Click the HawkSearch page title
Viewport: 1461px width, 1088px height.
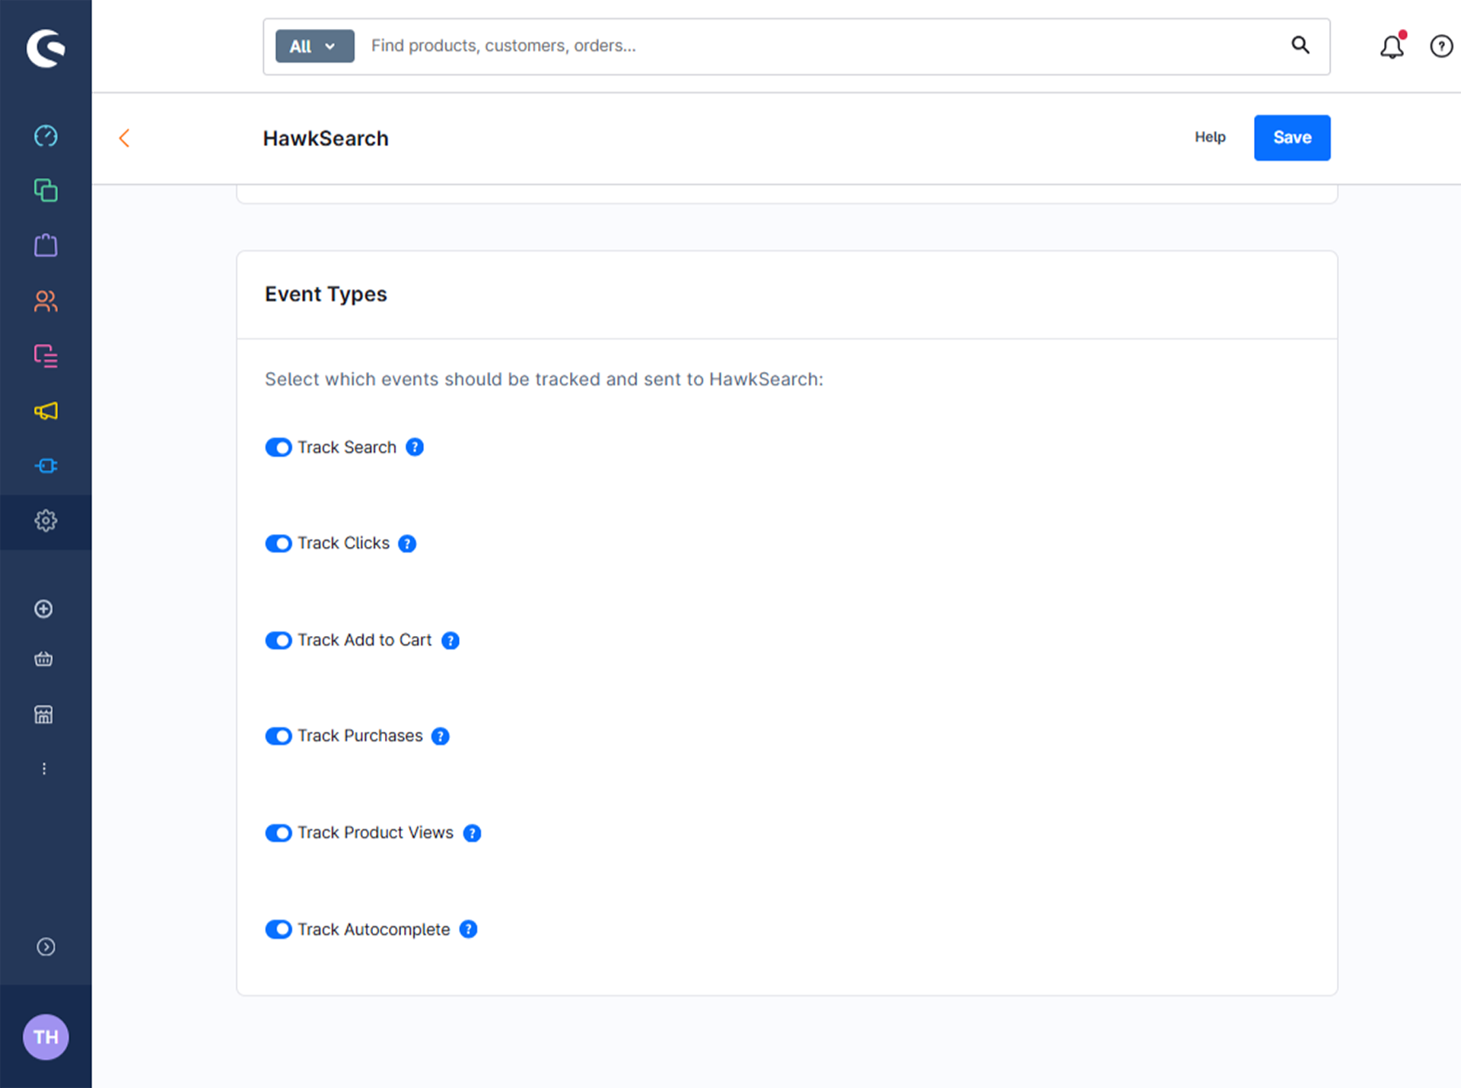326,138
